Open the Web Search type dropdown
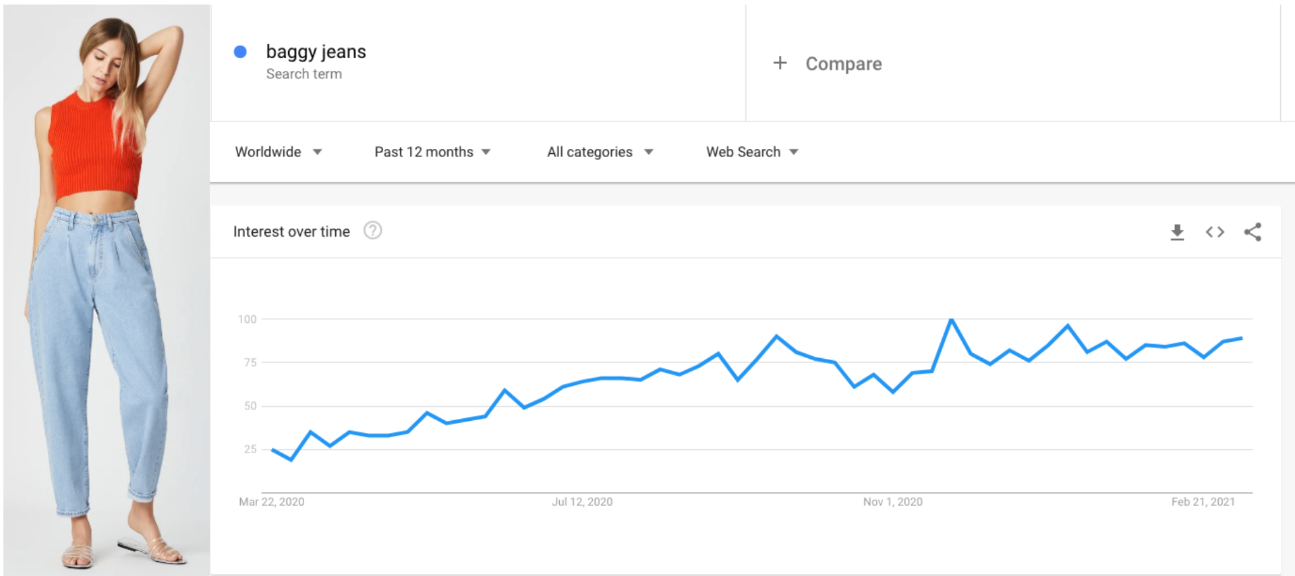 [752, 152]
